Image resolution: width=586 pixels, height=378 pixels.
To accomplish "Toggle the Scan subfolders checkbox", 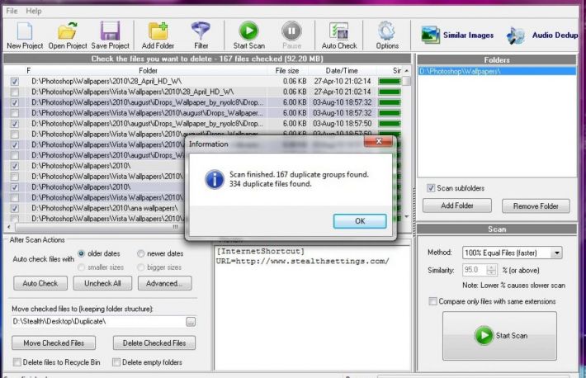I will [430, 188].
